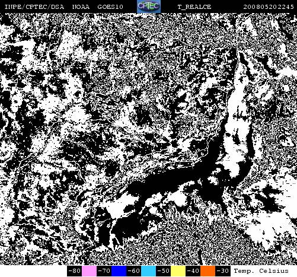The height and width of the screenshot is (277, 297).
Task: Select the dark blue -70 color swatch
Action: pyautogui.click(x=119, y=271)
